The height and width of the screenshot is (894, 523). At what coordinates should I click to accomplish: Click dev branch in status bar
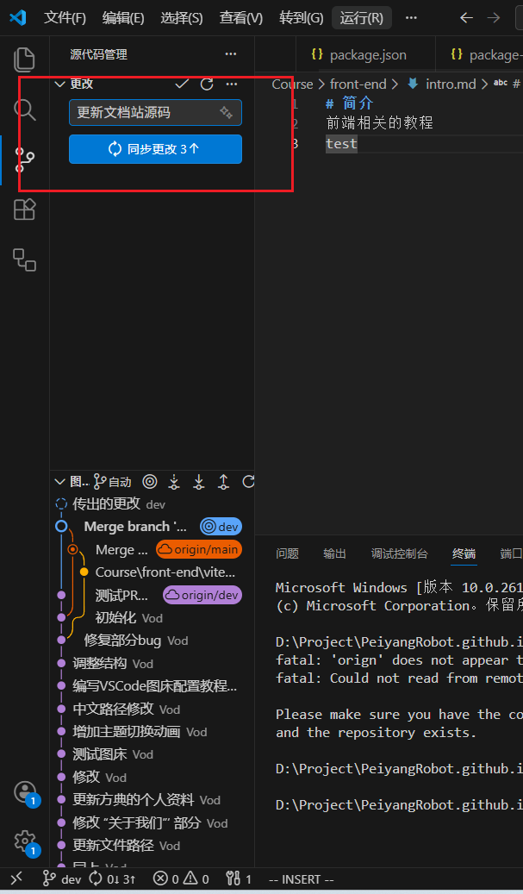[63, 879]
